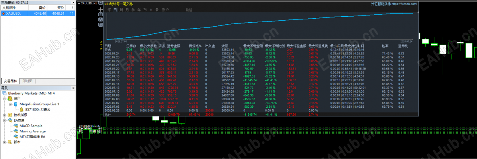Click the 33503.44 balance in 持仓 row
The height and width of the screenshot is (159, 477).
(227, 49)
